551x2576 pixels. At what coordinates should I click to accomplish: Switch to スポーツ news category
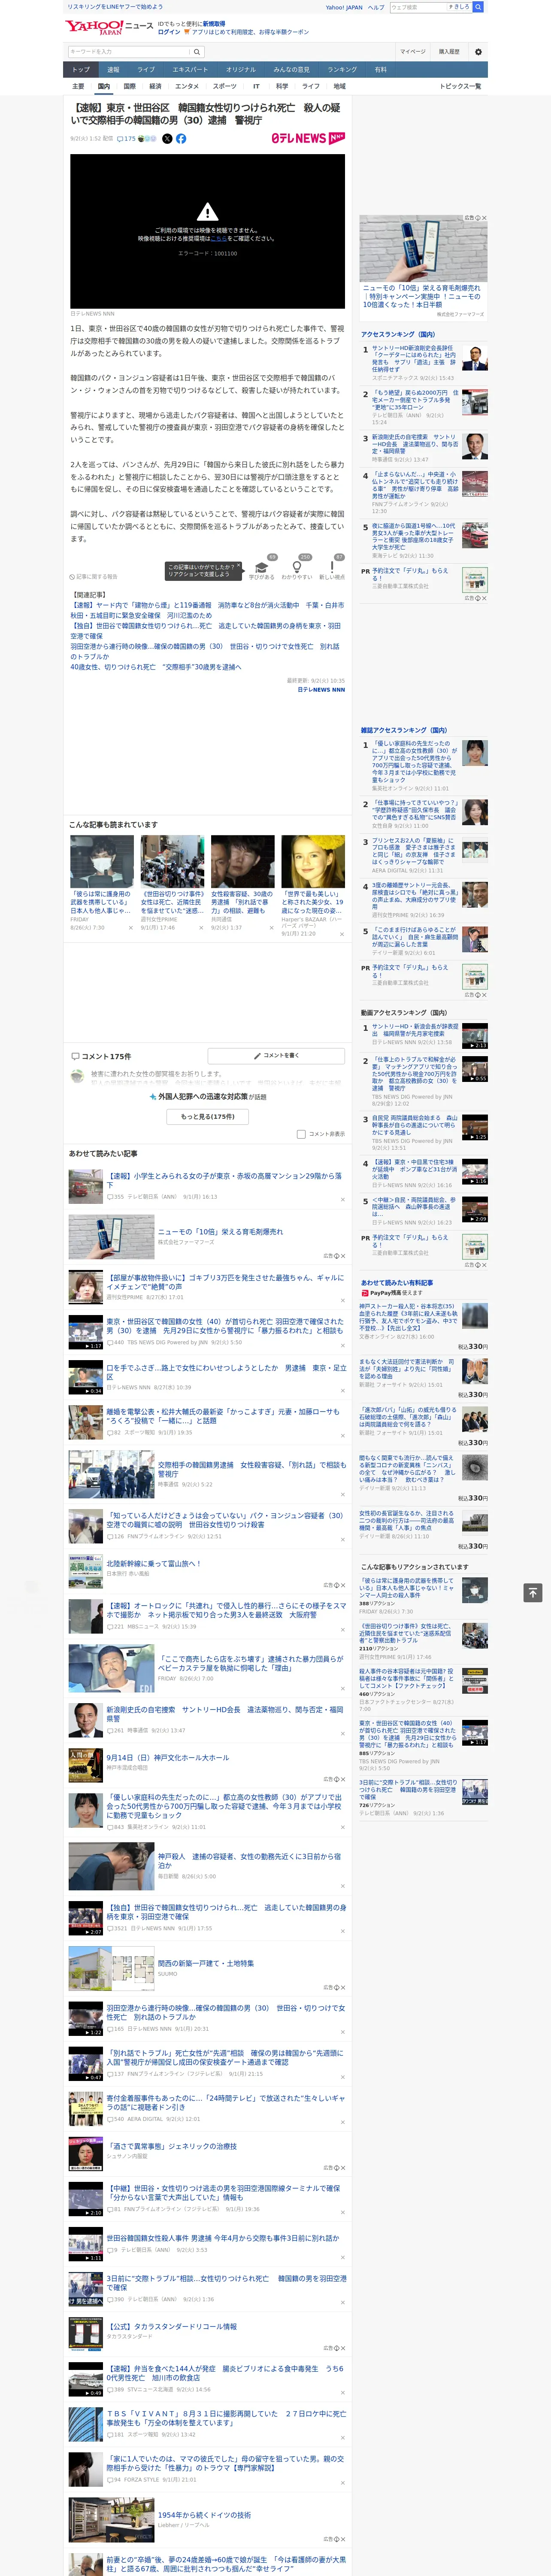[224, 86]
